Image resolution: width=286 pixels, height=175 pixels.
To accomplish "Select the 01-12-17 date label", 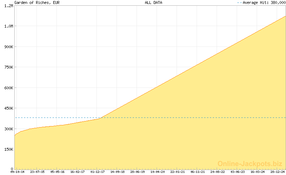I will pyautogui.click(x=97, y=172).
